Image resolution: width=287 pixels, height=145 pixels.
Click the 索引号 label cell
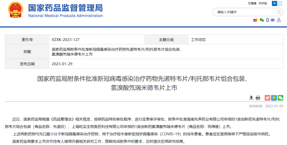point(27,39)
